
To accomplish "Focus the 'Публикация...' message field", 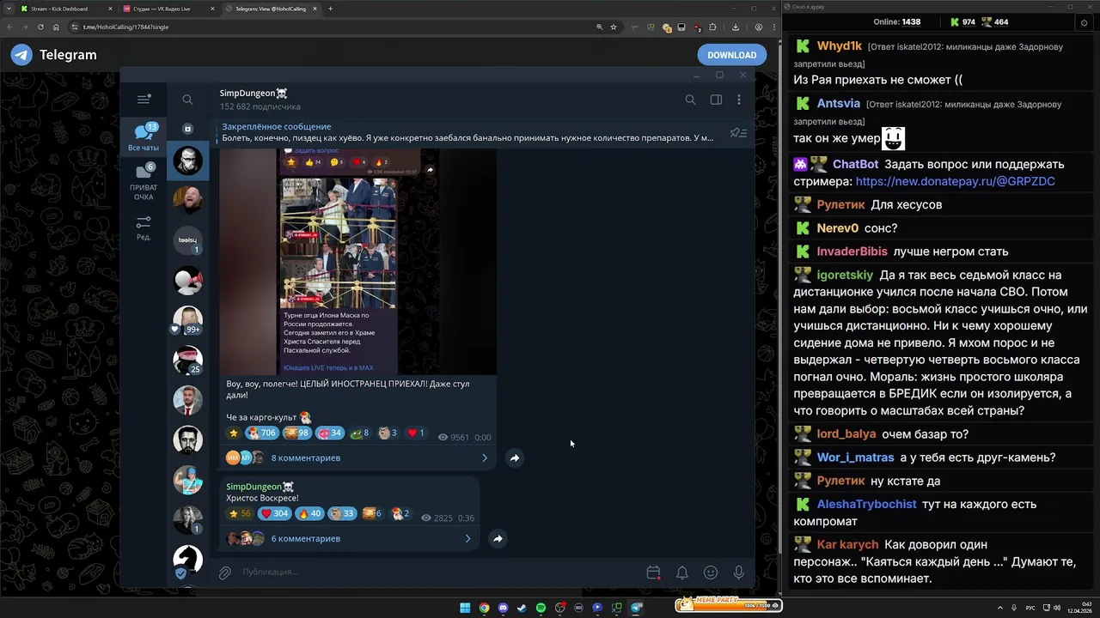I will 438,573.
